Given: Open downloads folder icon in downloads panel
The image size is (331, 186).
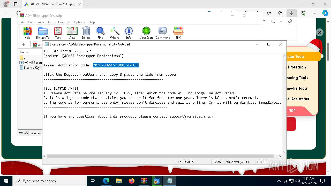Looking at the screenshot, I should 265,21.
